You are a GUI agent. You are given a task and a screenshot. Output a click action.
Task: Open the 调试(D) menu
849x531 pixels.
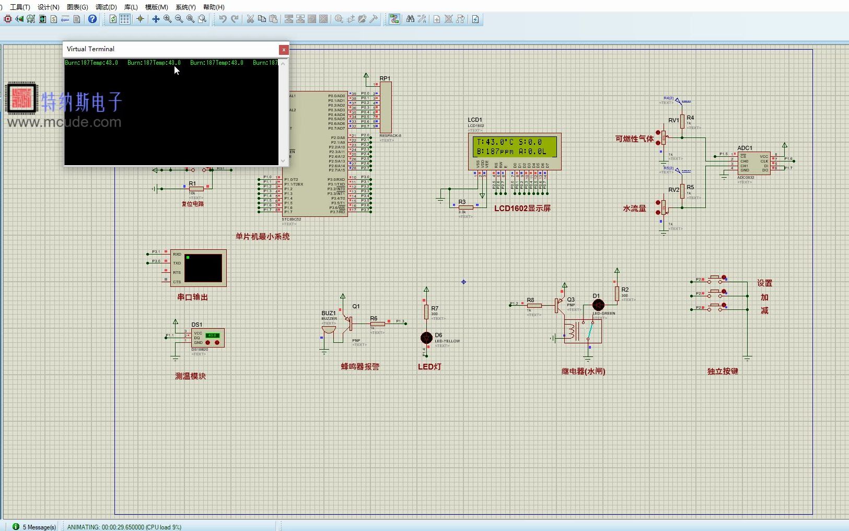pos(106,7)
